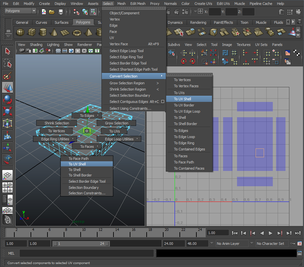
Task: Toggle the display image icon in UV editor
Action: click(287, 53)
